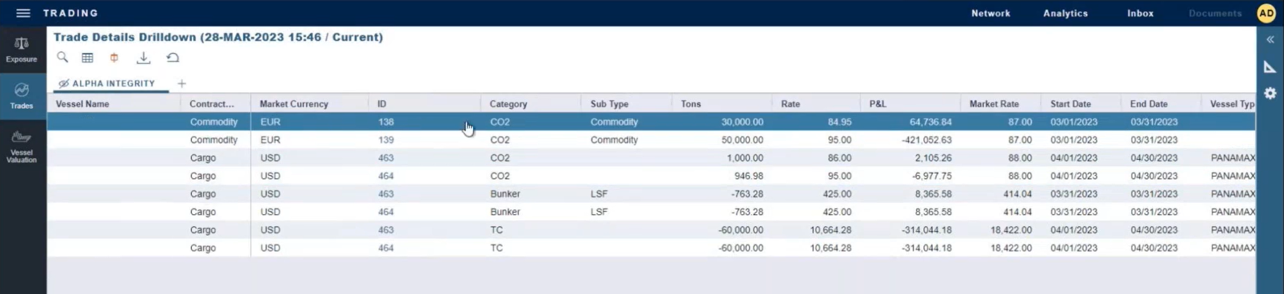Download the trade details data
This screenshot has width=1284, height=294.
[143, 57]
